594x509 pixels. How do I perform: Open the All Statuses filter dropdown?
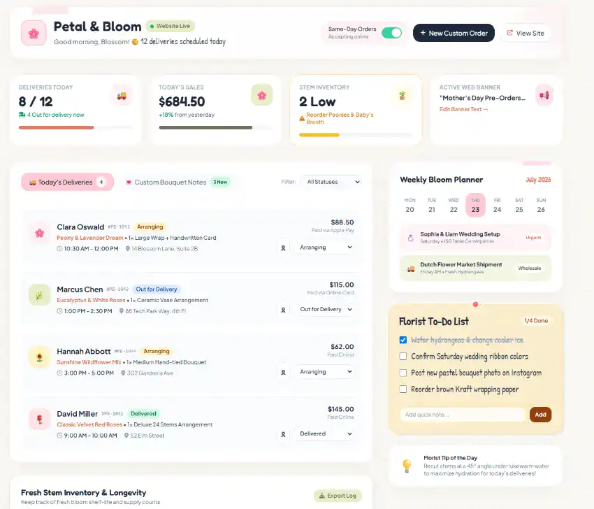coord(331,182)
